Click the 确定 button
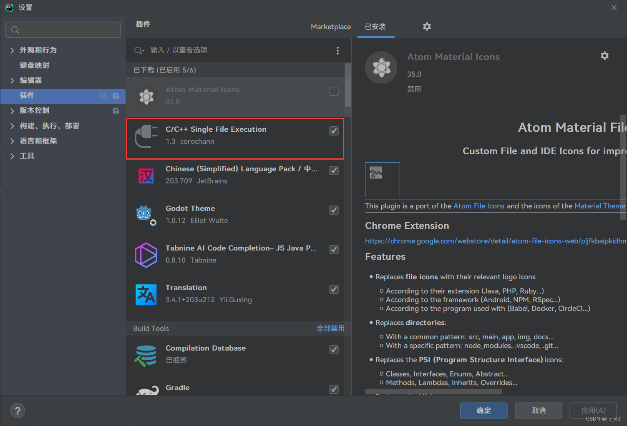Image resolution: width=627 pixels, height=426 pixels. click(x=484, y=411)
